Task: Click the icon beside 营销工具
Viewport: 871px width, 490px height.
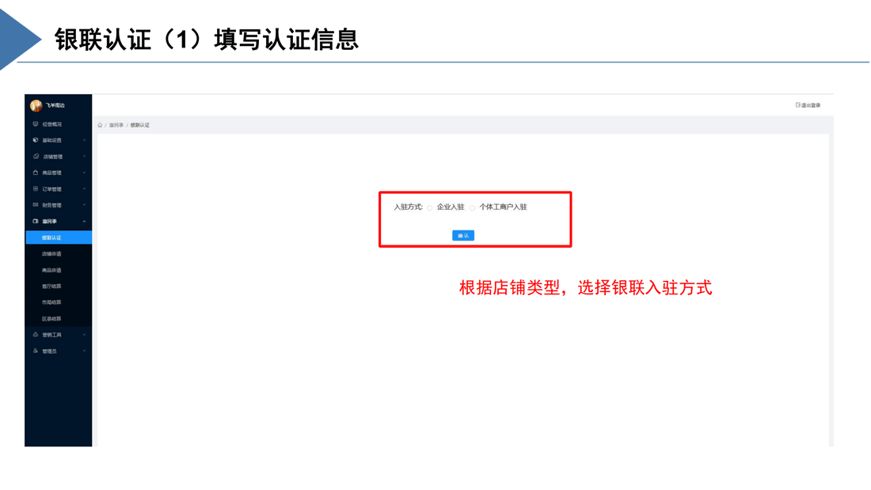Action: pos(36,334)
